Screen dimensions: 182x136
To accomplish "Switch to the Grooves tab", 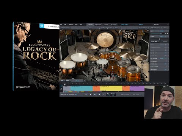I will (x=98, y=25).
